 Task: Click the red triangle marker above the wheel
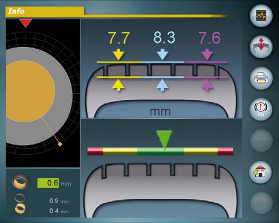(x=25, y=23)
